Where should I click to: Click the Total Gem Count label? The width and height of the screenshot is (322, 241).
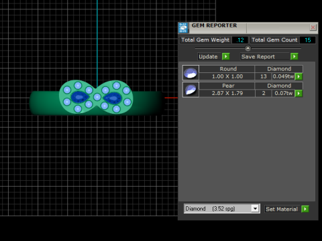[274, 40]
